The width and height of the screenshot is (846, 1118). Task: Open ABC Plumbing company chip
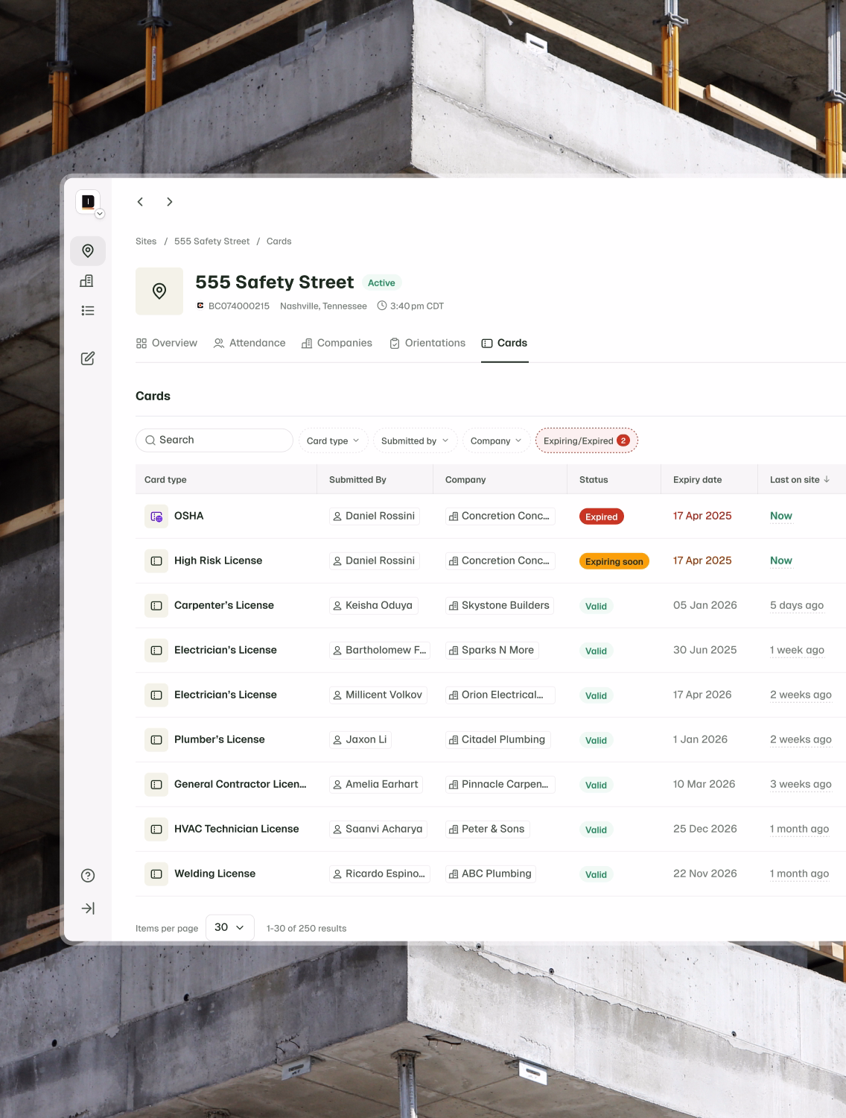491,874
